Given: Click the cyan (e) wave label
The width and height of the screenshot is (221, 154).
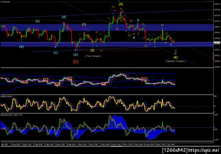Looking at the screenshot, I should [x=76, y=55].
